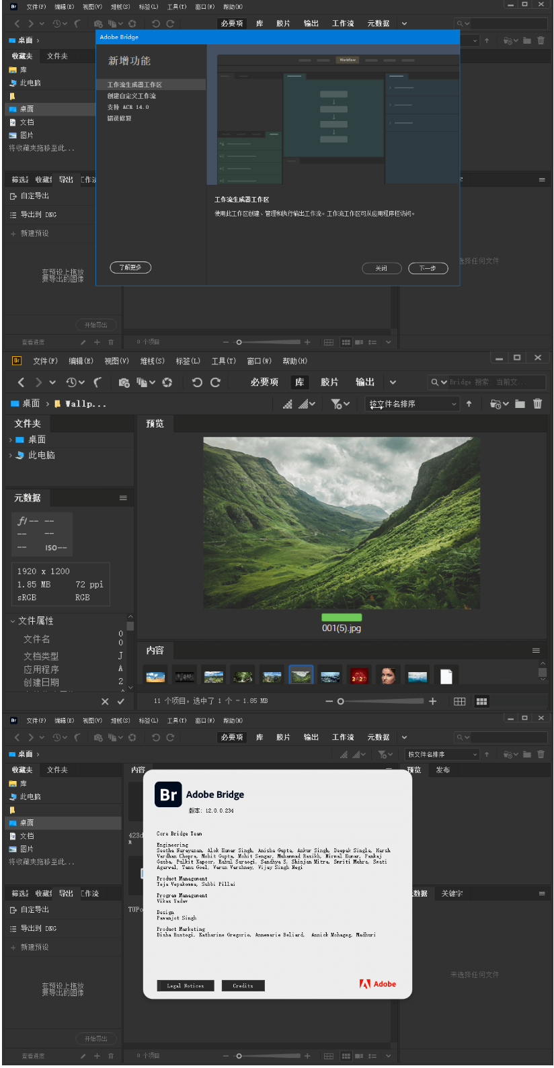The width and height of the screenshot is (554, 1068).
Task: Apply metadata changes with the checkmark icon
Action: pos(121,702)
